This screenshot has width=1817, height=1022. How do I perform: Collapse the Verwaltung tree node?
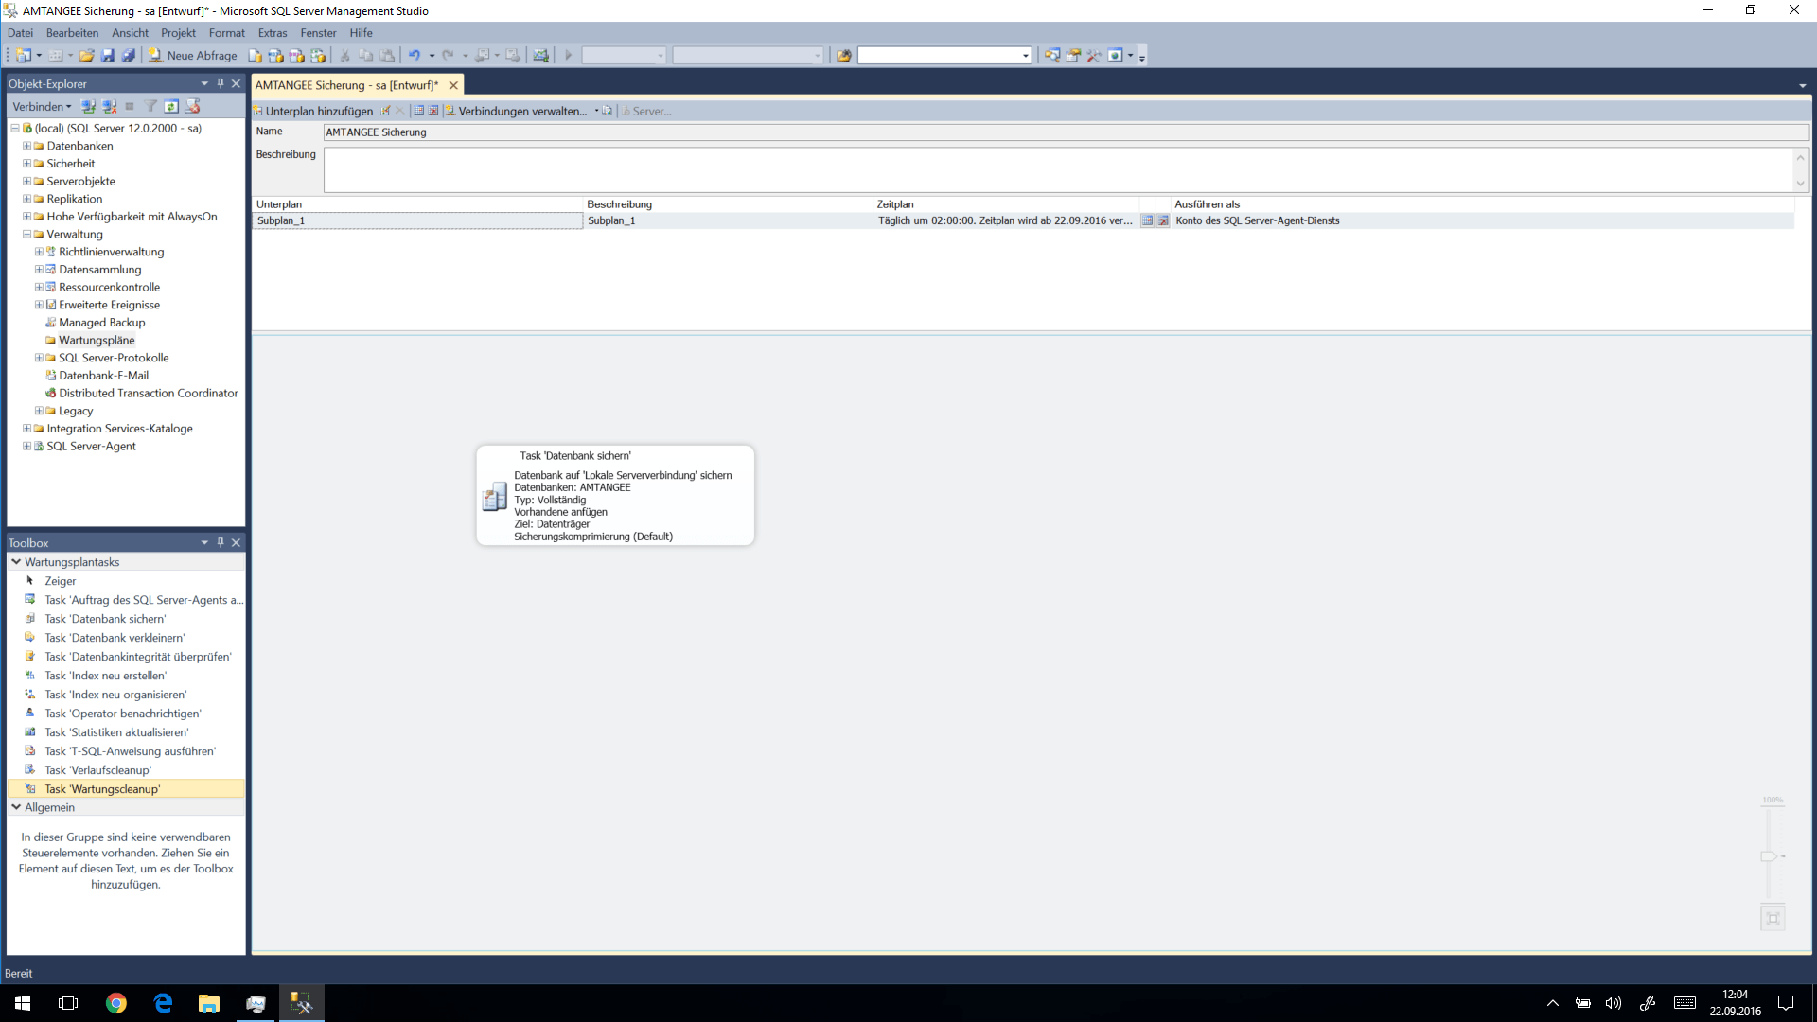coord(26,234)
